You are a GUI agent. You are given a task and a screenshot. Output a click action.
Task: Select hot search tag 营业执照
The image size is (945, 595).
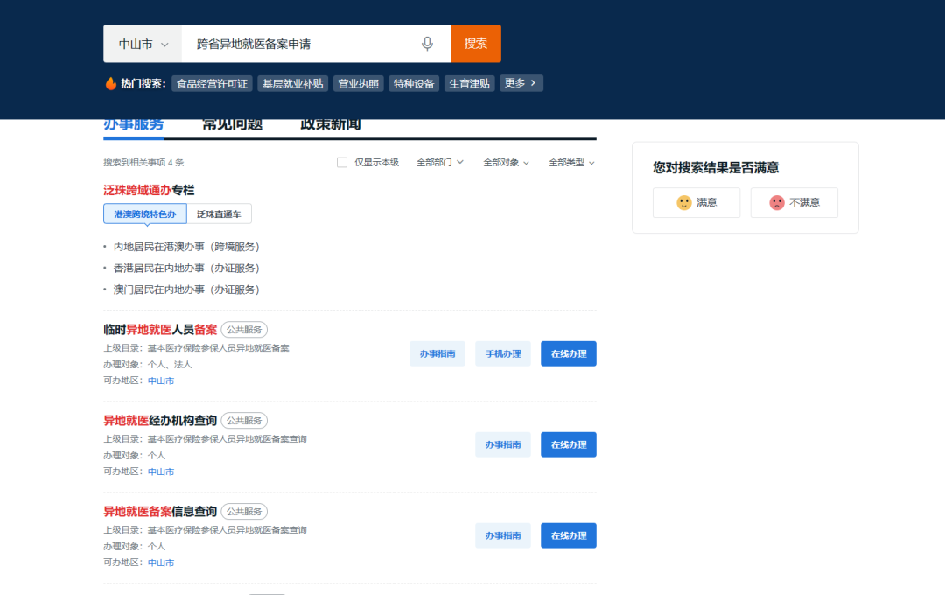point(359,83)
